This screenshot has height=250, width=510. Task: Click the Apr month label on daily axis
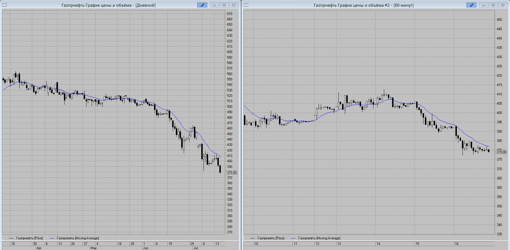click(39, 248)
